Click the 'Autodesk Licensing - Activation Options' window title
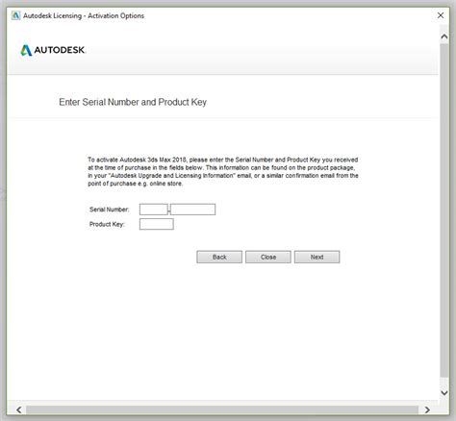The width and height of the screenshot is (456, 421). tap(84, 15)
